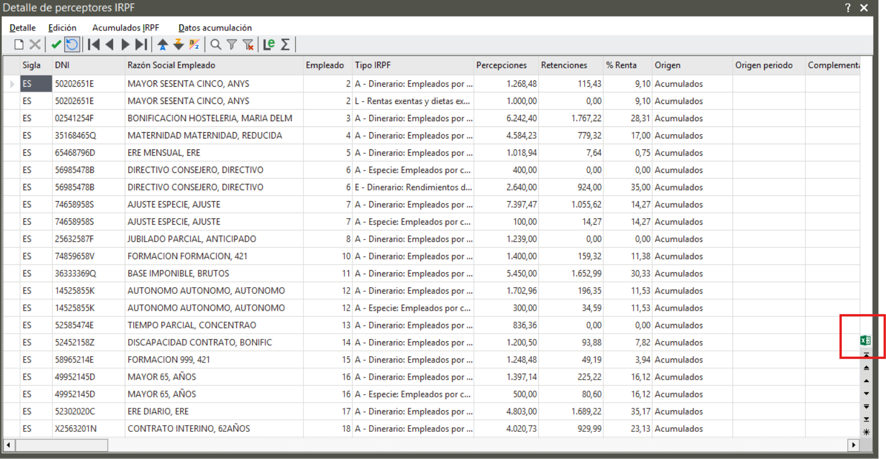Confirm changes with the green checkmark

(x=56, y=44)
